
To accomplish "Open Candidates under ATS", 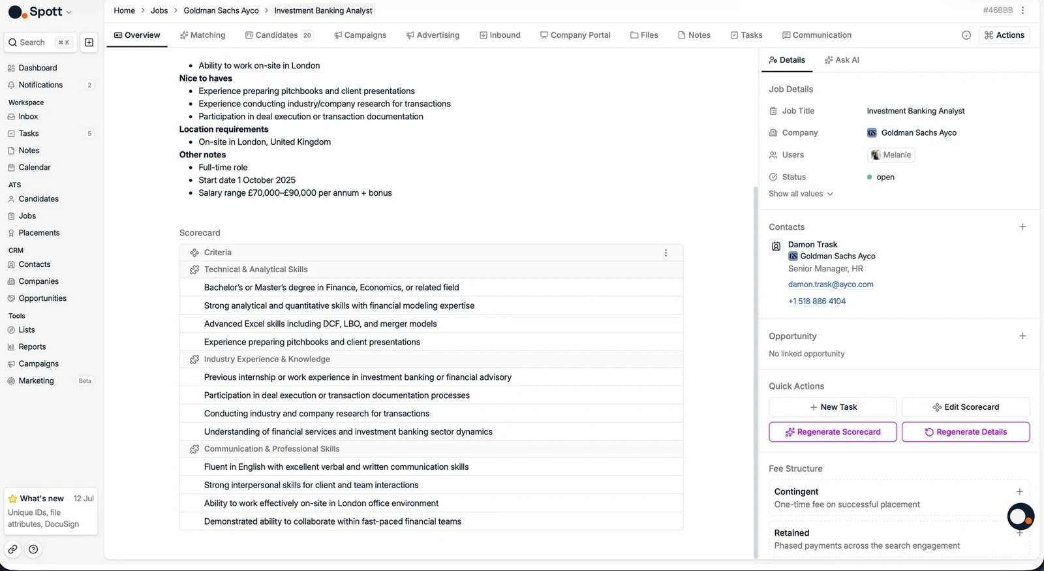I will [x=38, y=199].
